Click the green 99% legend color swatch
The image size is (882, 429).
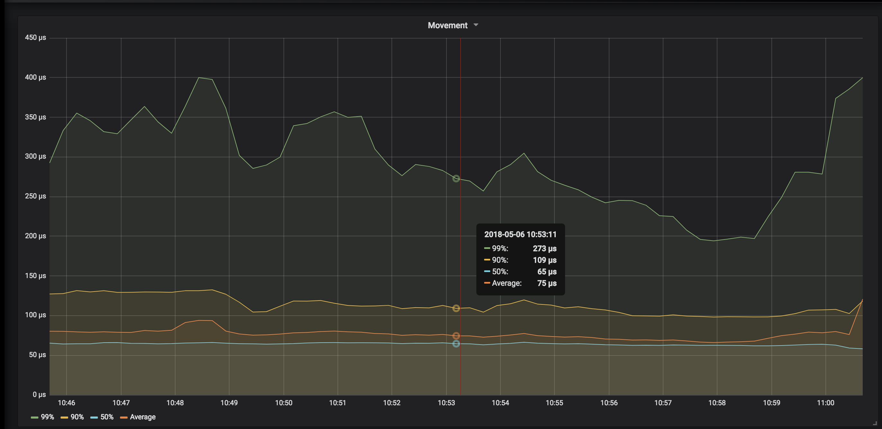pyautogui.click(x=35, y=417)
